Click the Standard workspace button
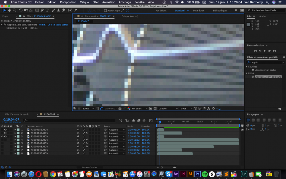The width and height of the screenshot is (286, 179). pos(180,11)
